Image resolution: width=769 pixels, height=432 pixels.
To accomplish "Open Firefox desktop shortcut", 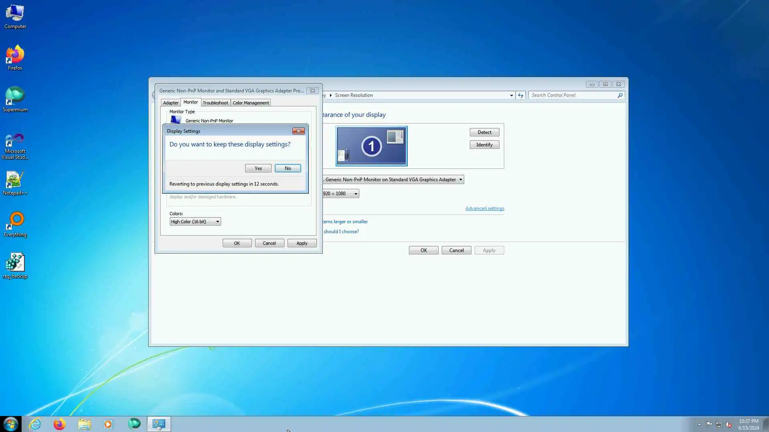I will pos(15,55).
